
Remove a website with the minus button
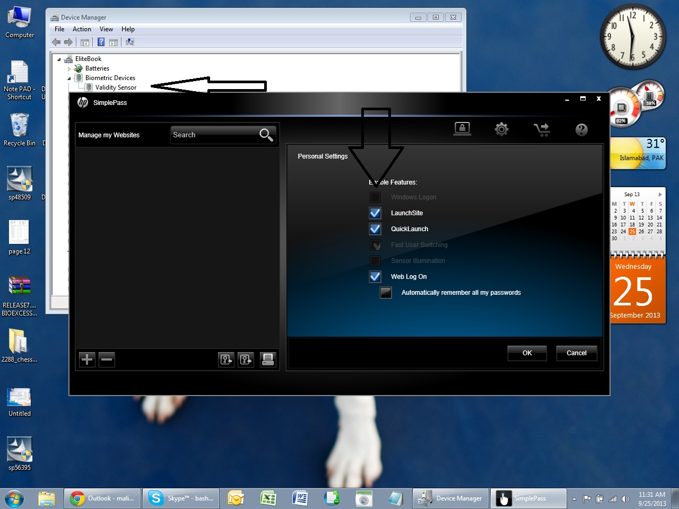(107, 359)
